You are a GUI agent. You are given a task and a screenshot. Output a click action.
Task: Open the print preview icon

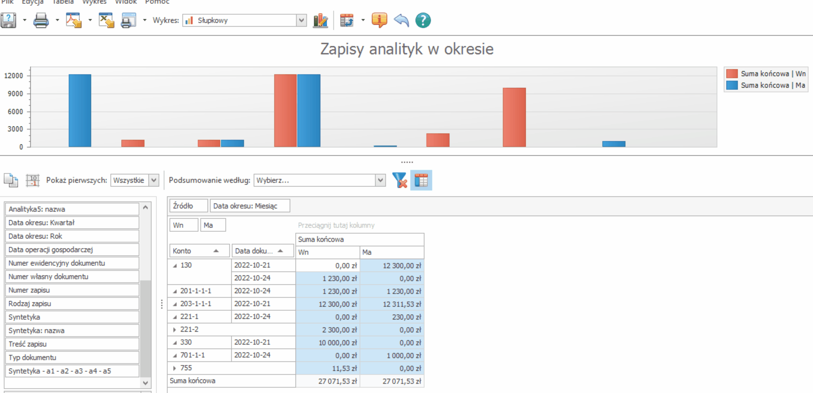tap(128, 20)
